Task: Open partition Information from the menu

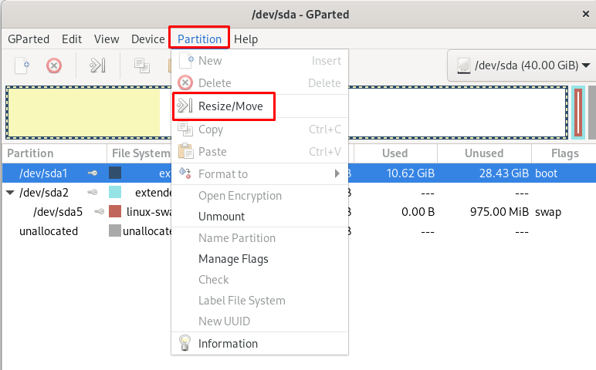Action: [259, 344]
